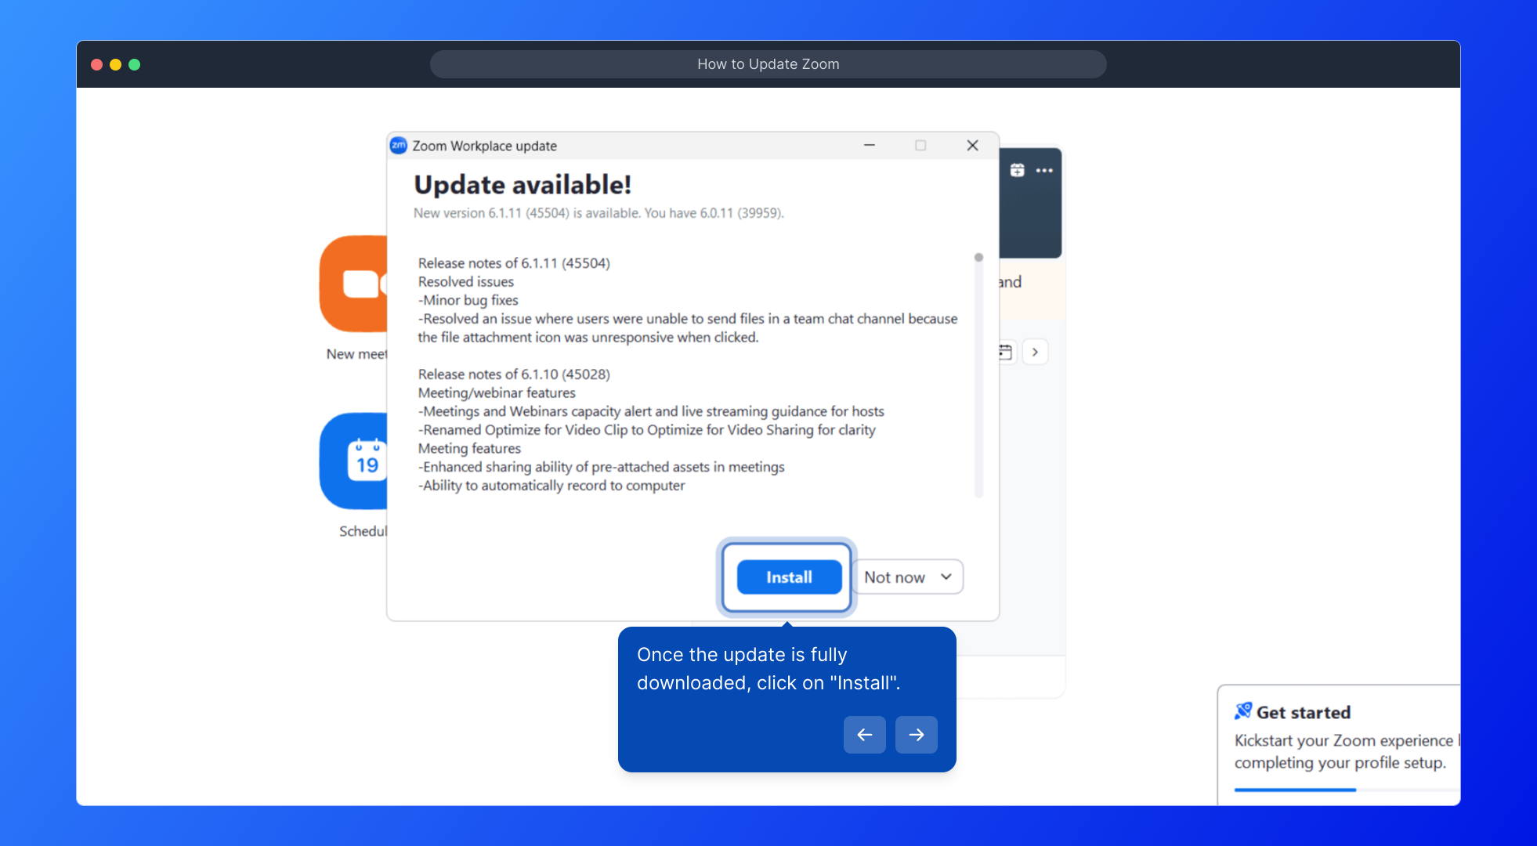Expand the Not now dropdown arrow
This screenshot has width=1537, height=846.
(x=946, y=577)
